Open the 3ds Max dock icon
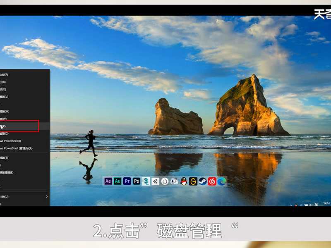Screen dimensions: 331x248 click(x=146, y=181)
